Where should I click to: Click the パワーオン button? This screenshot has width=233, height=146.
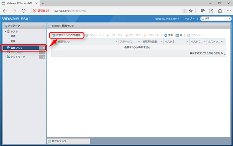coord(115,35)
